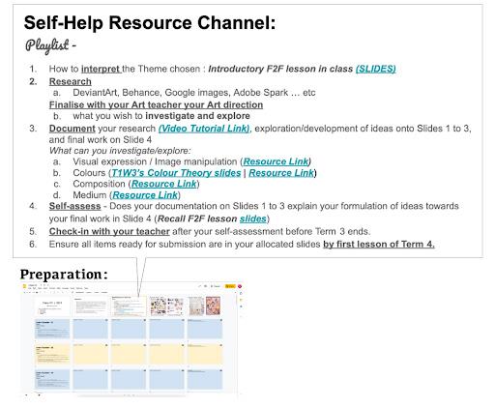This screenshot has height=408, width=495.
Task: Select the first title slide thumbnail
Action: click(x=52, y=306)
